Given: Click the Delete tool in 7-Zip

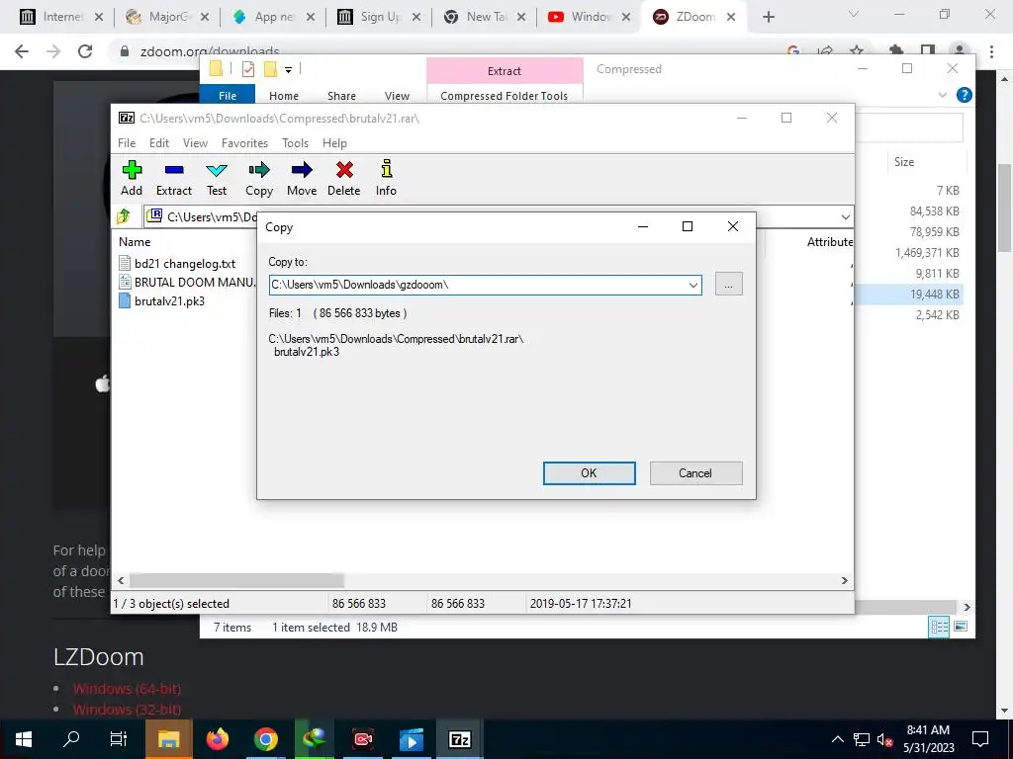Looking at the screenshot, I should 343,178.
